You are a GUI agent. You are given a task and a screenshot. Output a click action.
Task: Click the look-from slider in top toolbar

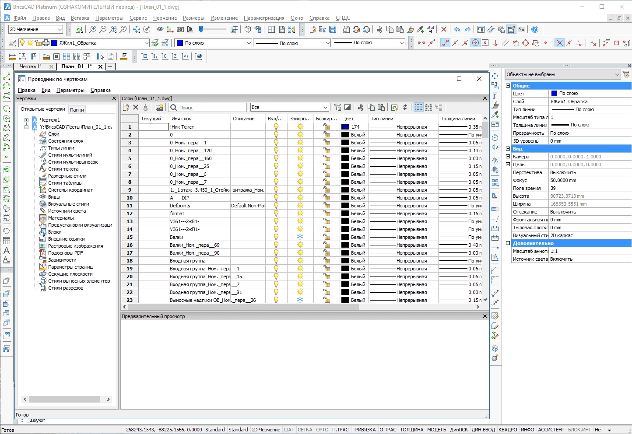pos(213,29)
